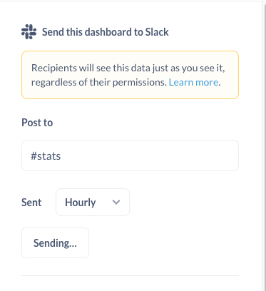Click the Sending... button
The height and width of the screenshot is (291, 266).
[55, 242]
